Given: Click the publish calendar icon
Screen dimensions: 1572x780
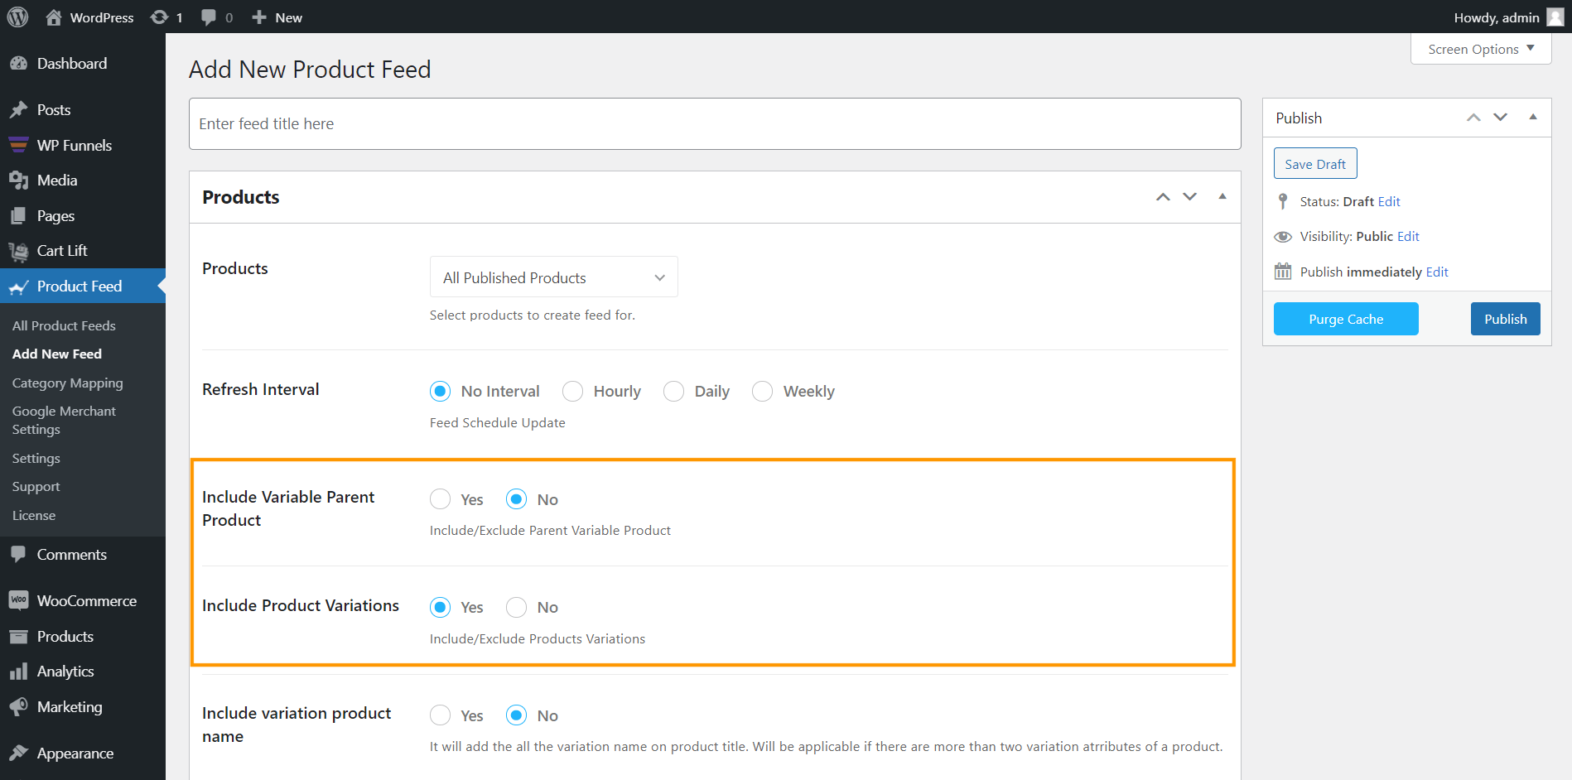Looking at the screenshot, I should click(1283, 272).
